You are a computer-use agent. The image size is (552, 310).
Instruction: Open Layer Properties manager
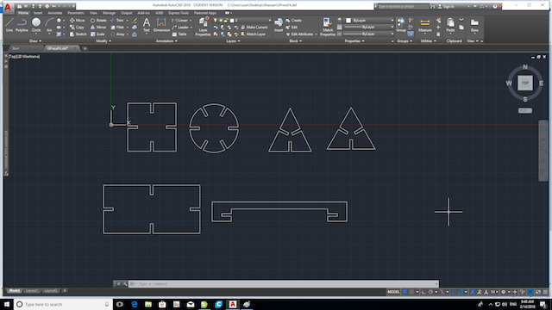click(204, 27)
